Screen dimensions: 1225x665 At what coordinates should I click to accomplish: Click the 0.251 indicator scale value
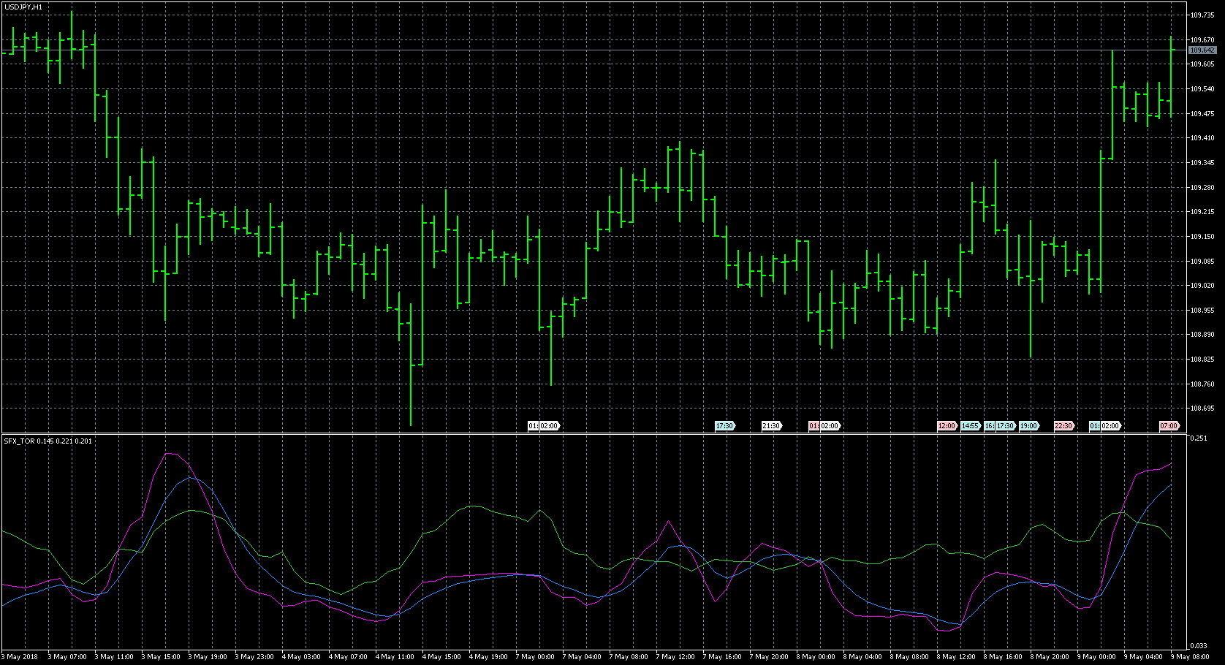(x=1198, y=438)
